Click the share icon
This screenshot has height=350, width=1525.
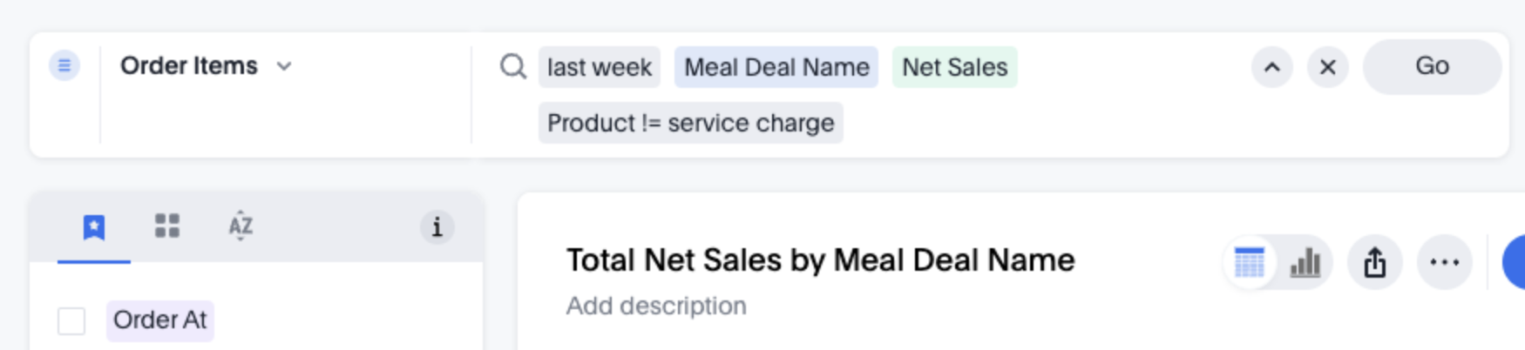pos(1375,262)
